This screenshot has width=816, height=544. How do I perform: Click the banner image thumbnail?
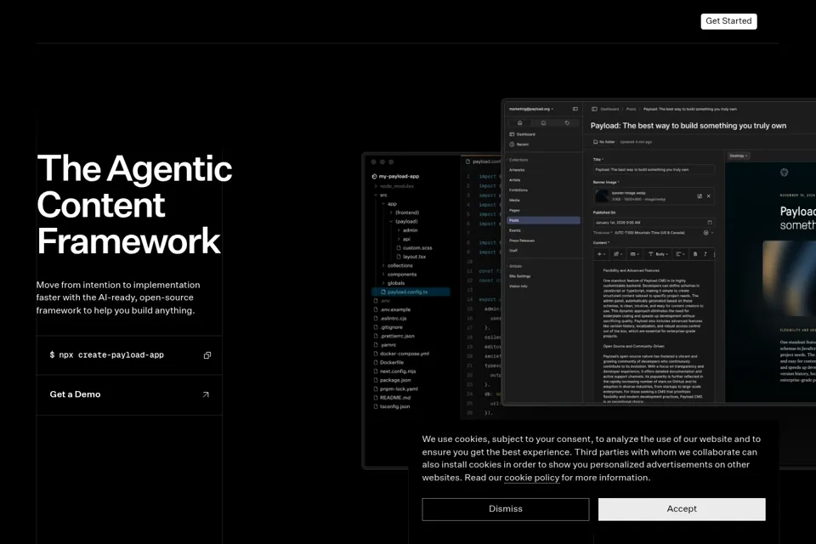(602, 195)
